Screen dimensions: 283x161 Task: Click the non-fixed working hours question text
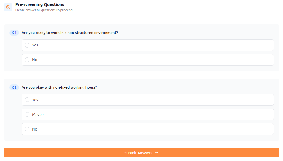(x=59, y=87)
